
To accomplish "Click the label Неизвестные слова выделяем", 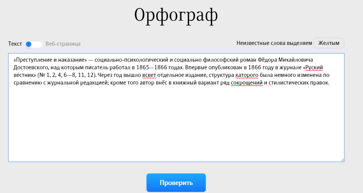I will (x=274, y=43).
